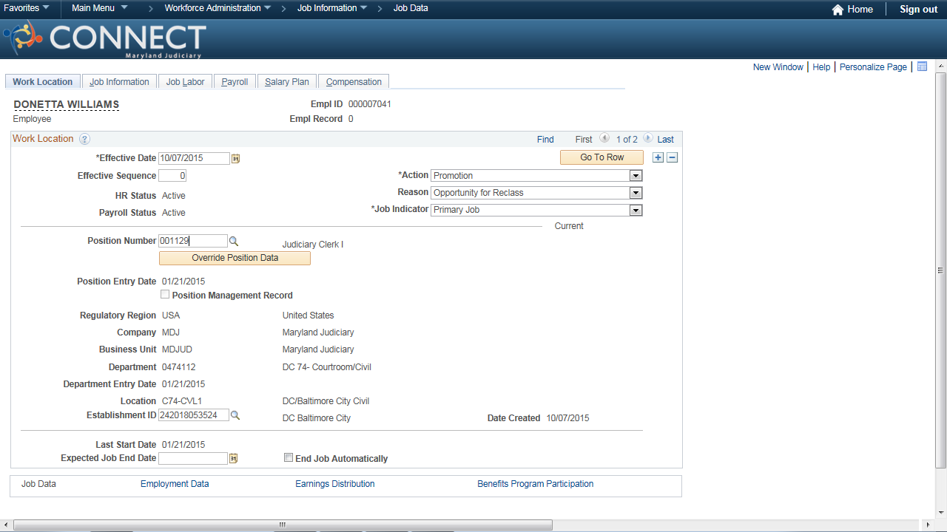Click the Expected Job End Date field
The height and width of the screenshot is (532, 947).
pos(193,459)
